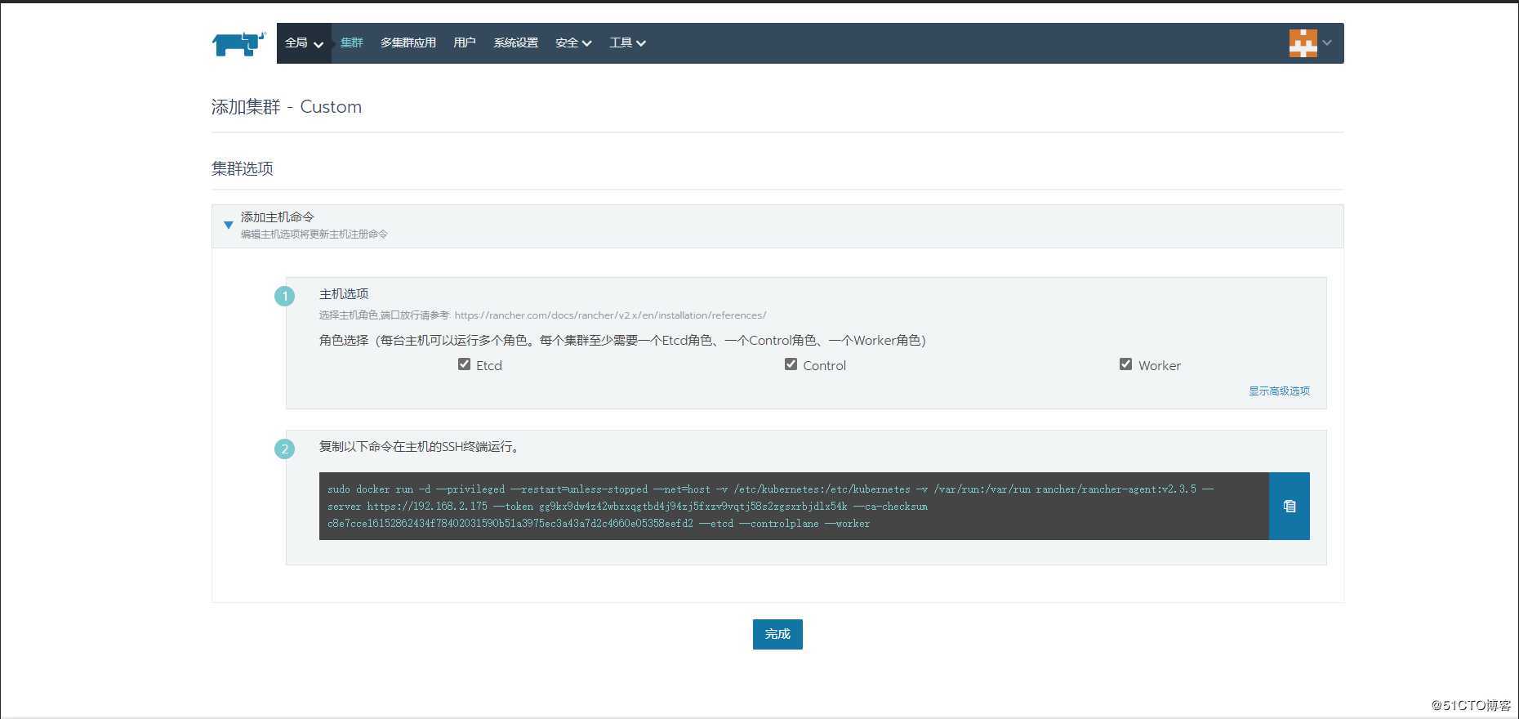The width and height of the screenshot is (1519, 719).
Task: Uncheck the Etcd role checkbox
Action: [464, 364]
